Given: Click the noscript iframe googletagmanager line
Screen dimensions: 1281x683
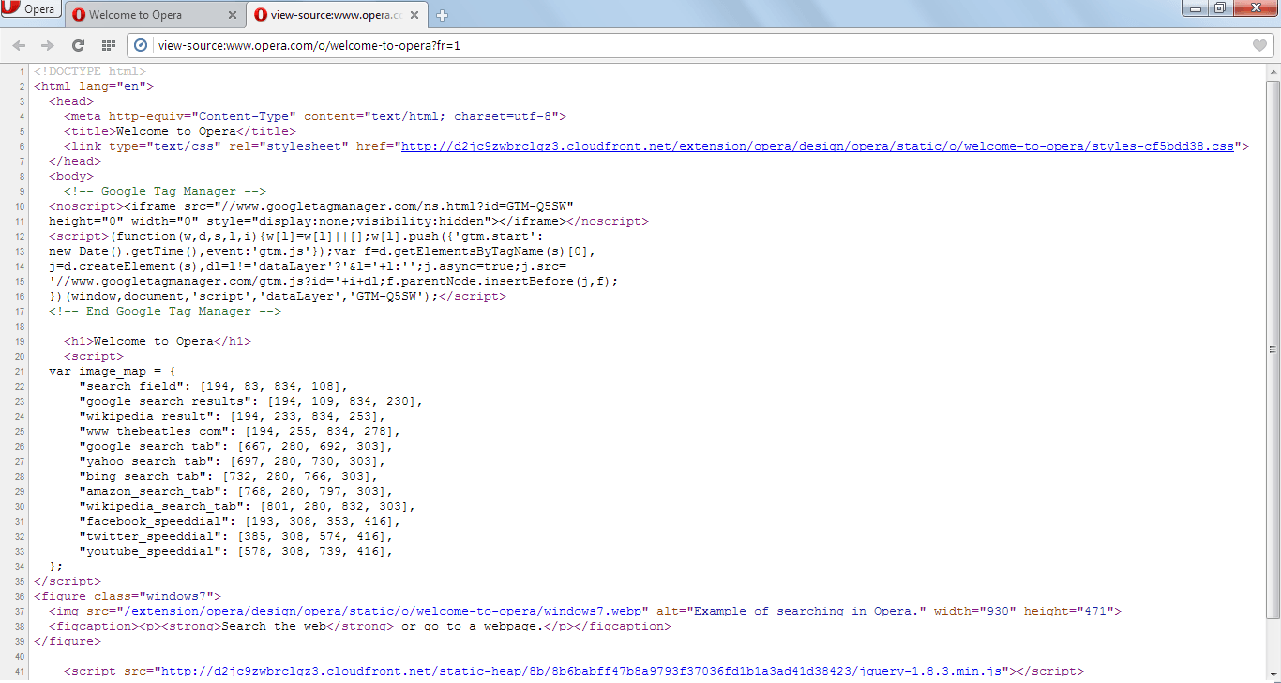Looking at the screenshot, I should pos(311,206).
